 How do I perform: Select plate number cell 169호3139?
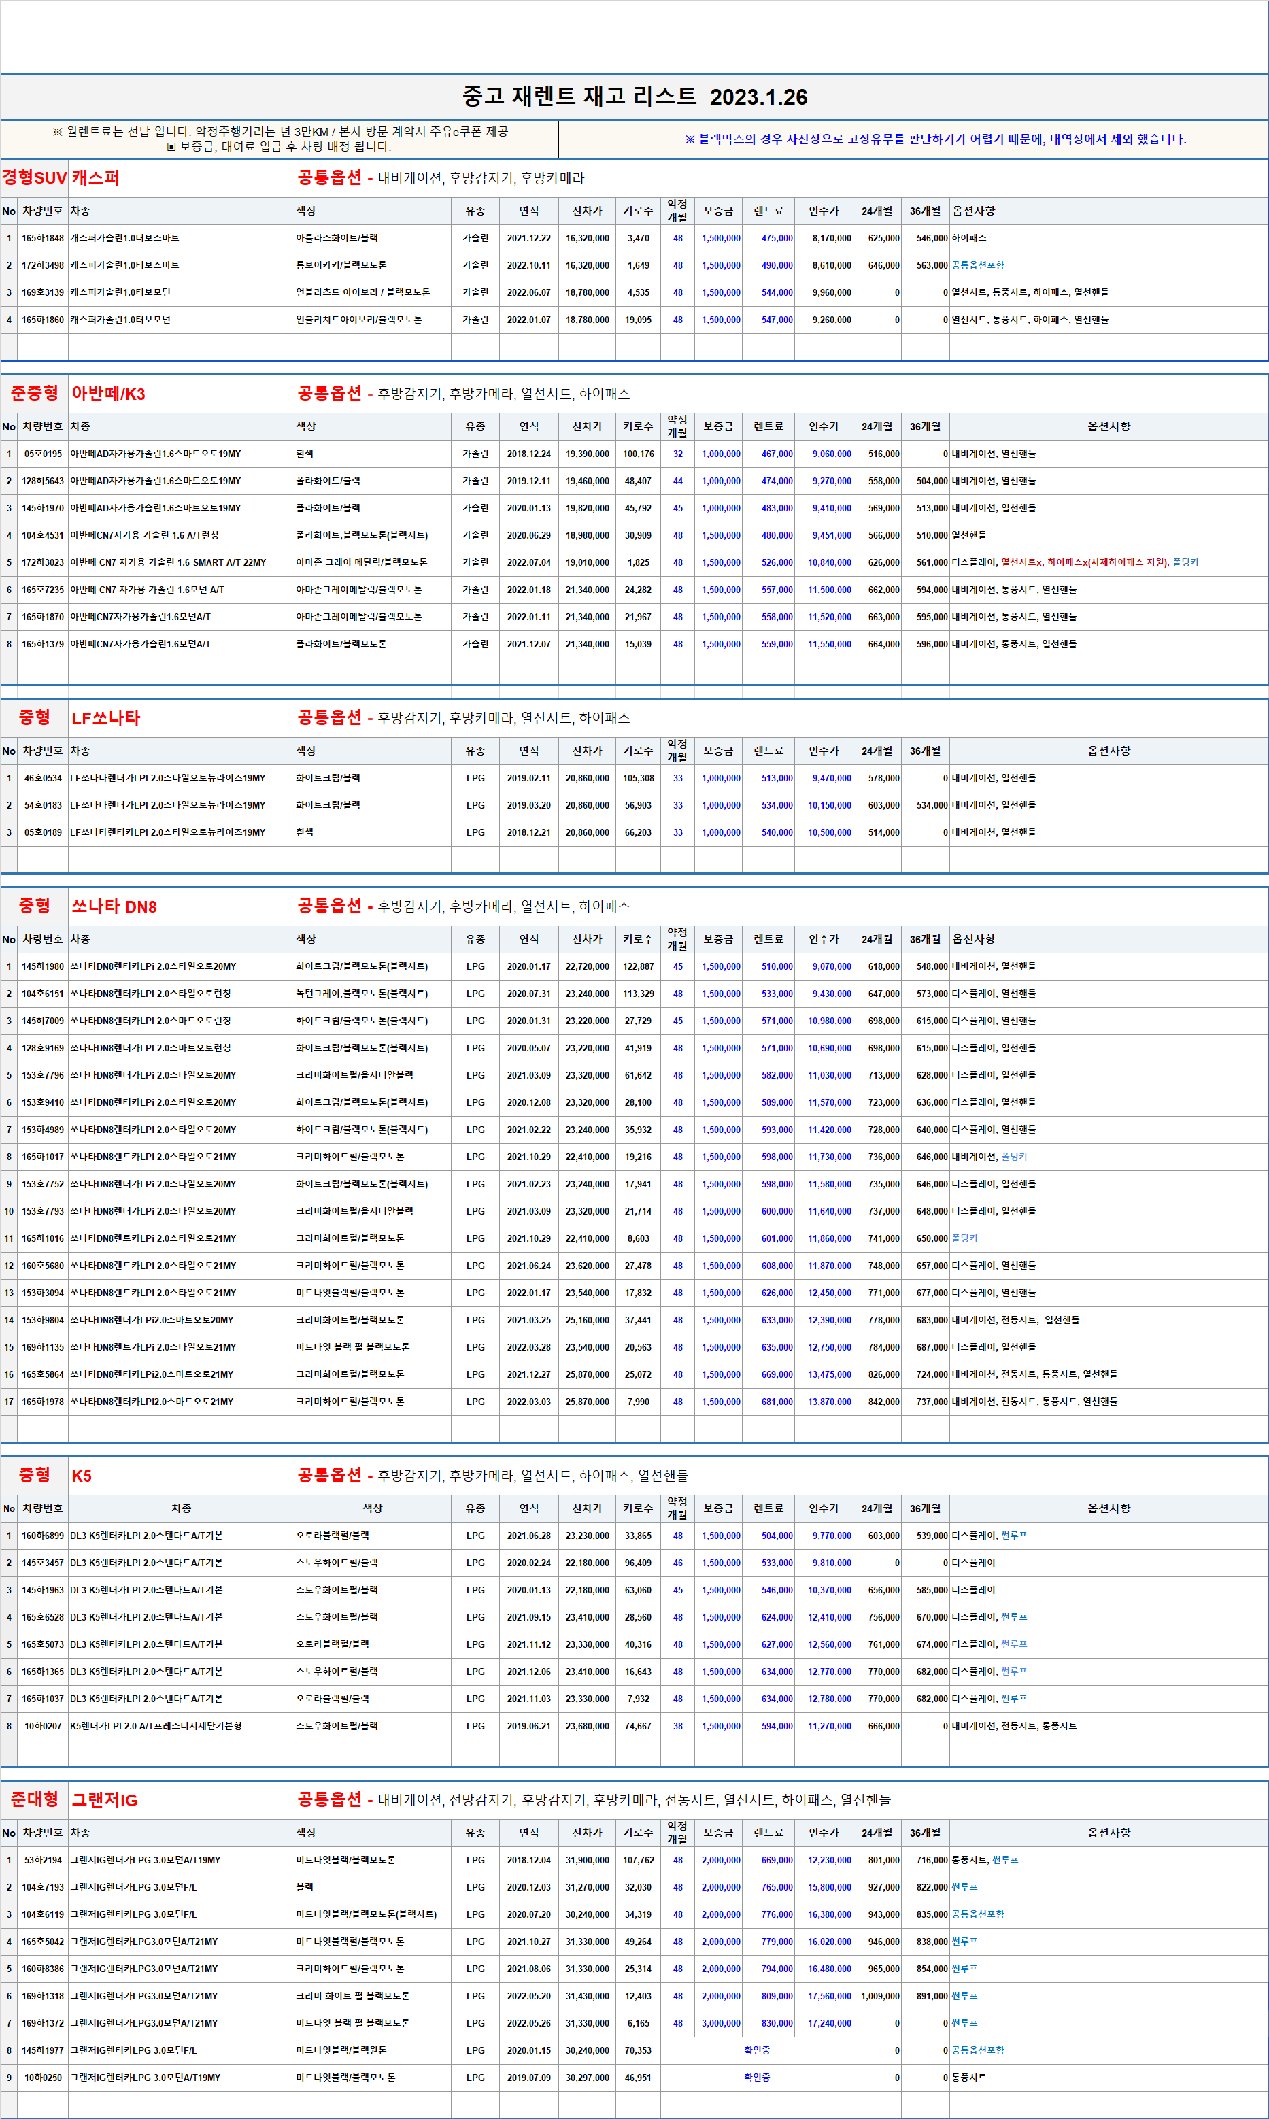click(x=43, y=292)
